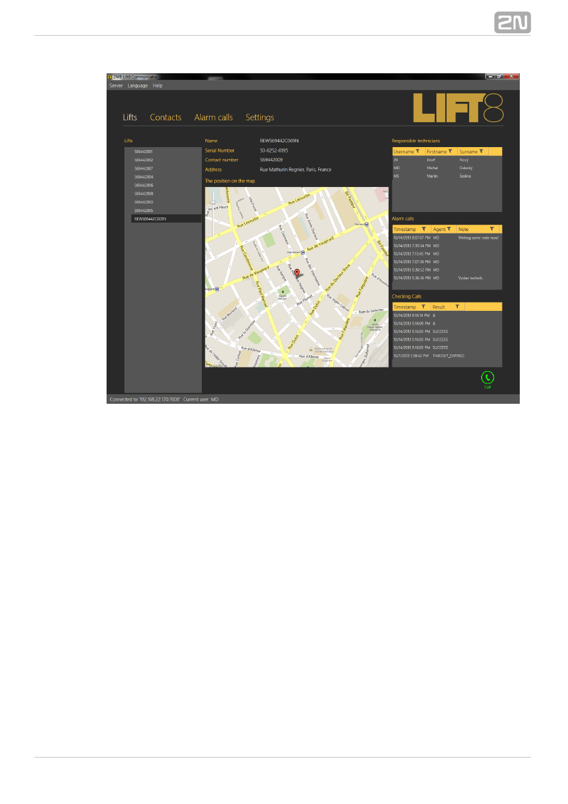Screen dimensions: 568x804
Task: Select lift 569442006 in the list
Action: [166, 185]
